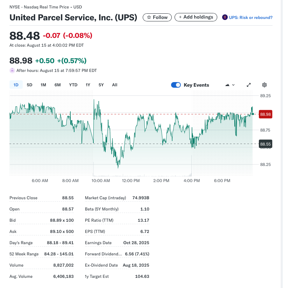
Task: Switch to the 1Y time range
Action: (88, 85)
